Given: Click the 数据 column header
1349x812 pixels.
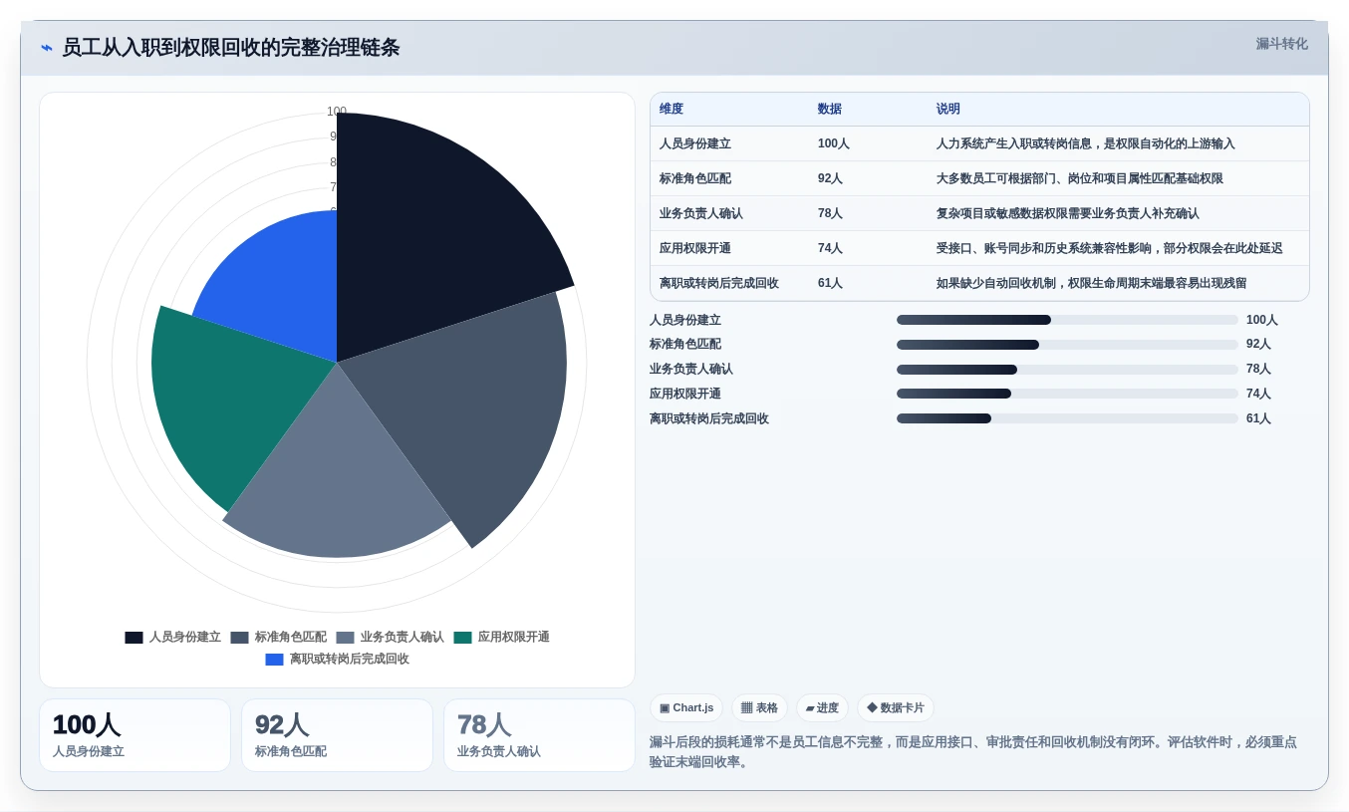Looking at the screenshot, I should [830, 109].
